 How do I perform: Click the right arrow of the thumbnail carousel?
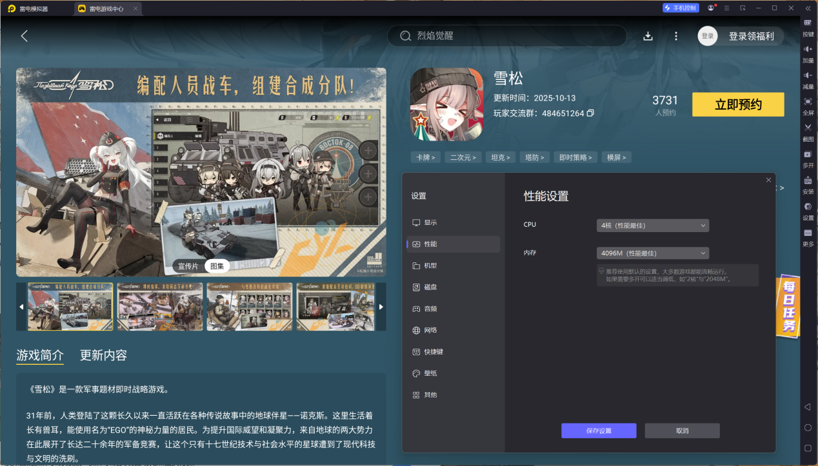pos(381,306)
